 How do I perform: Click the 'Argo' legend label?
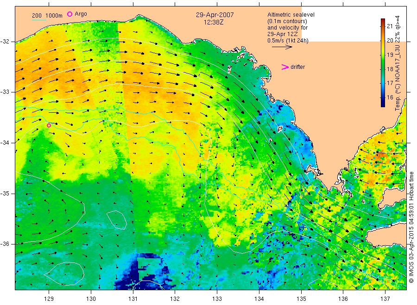tap(81, 14)
